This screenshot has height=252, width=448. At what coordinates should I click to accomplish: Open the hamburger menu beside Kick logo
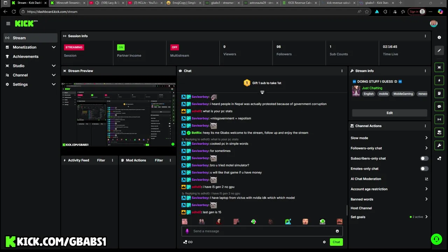[8, 23]
